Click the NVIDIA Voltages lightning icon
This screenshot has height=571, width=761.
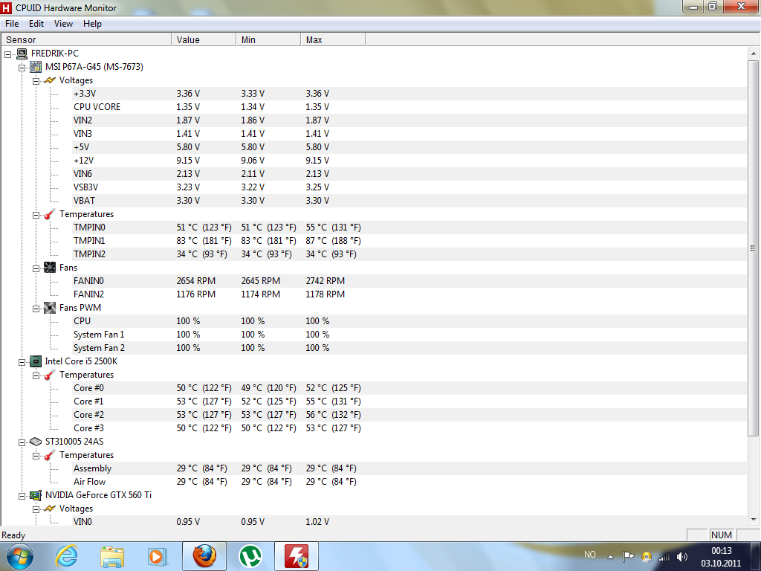pyautogui.click(x=50, y=509)
